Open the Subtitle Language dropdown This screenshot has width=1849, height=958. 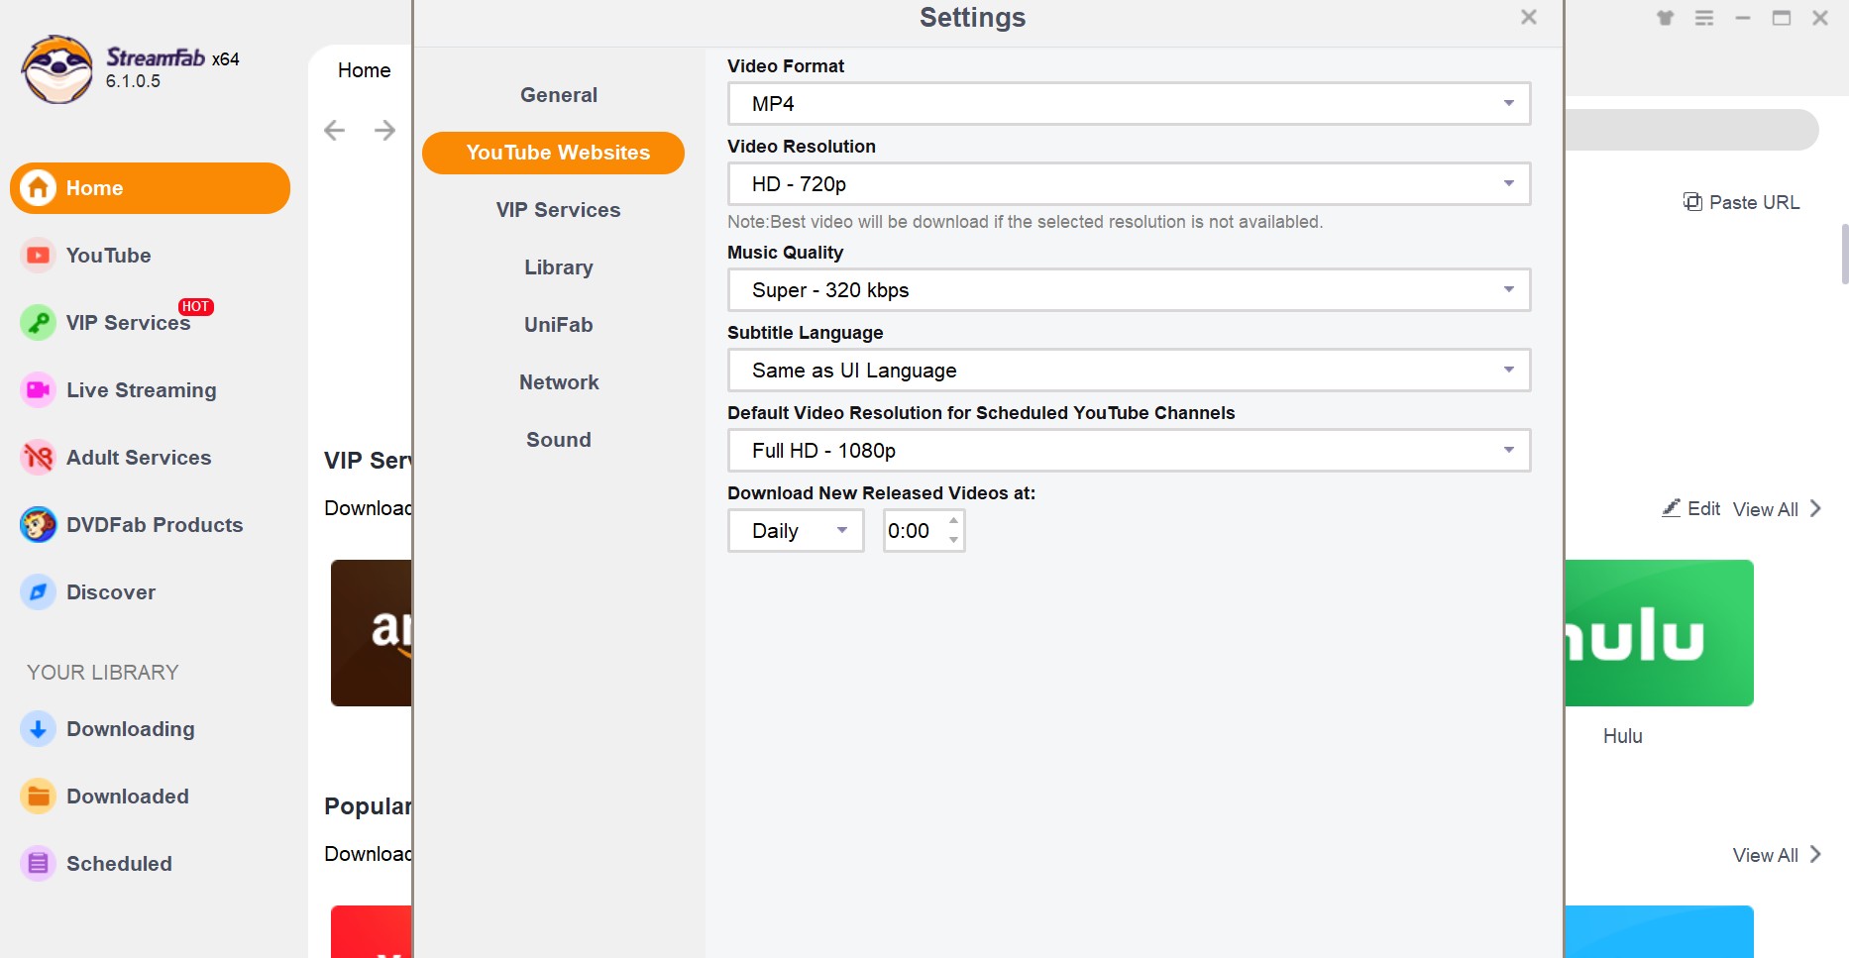pyautogui.click(x=1129, y=371)
